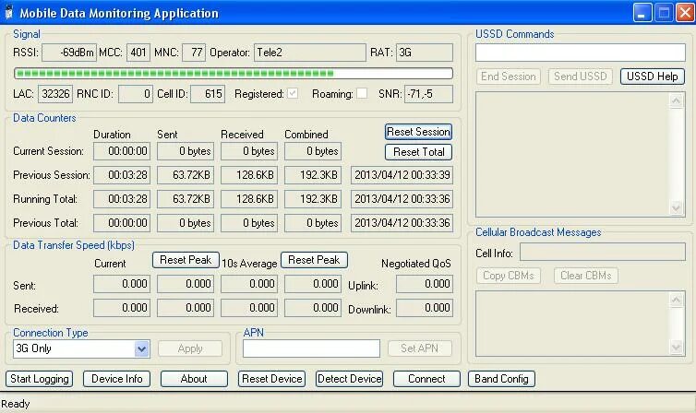Open the Connection Type dropdown
The width and height of the screenshot is (696, 413).
tap(141, 348)
